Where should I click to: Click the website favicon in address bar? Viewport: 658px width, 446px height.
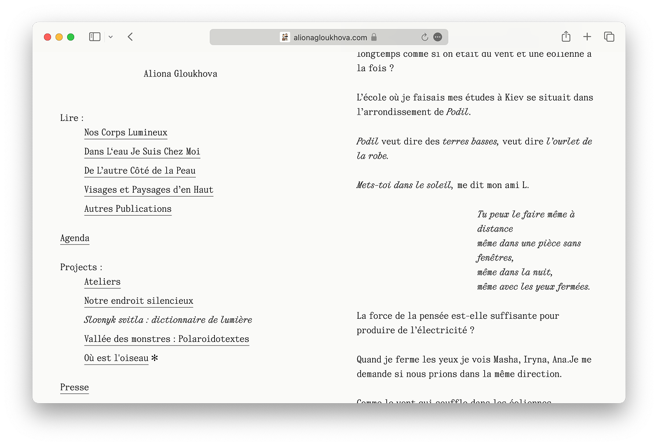tap(285, 37)
